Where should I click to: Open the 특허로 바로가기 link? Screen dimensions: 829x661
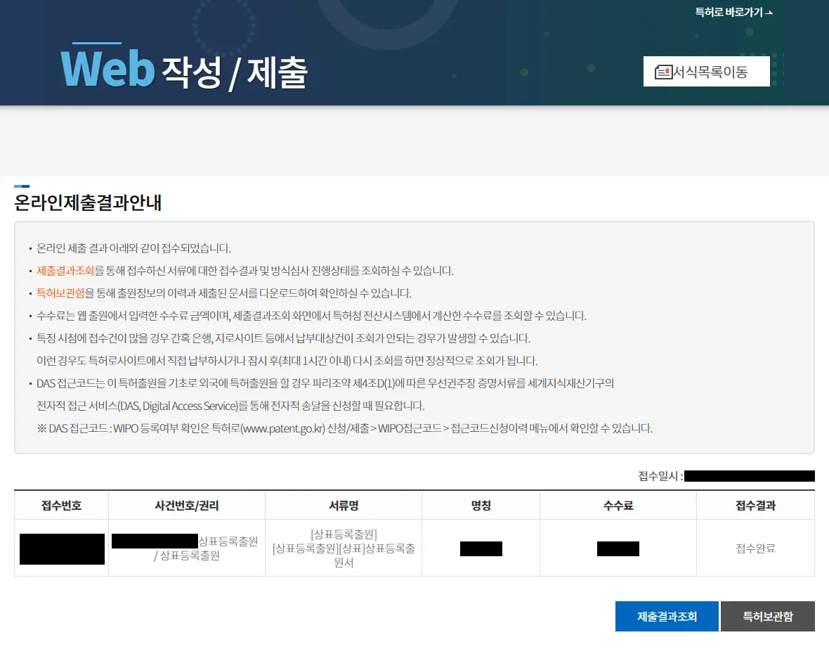729,13
